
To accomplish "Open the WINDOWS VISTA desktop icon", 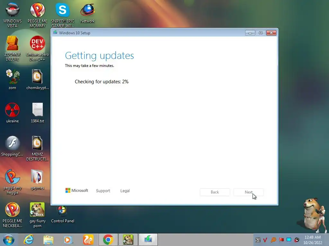I will 12,15.
